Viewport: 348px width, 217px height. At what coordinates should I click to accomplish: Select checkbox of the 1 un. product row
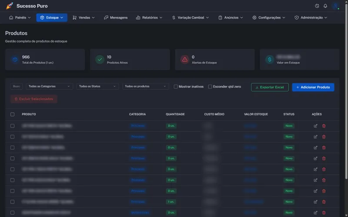tap(13, 202)
